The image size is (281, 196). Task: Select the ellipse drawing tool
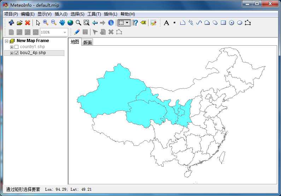[240, 23]
